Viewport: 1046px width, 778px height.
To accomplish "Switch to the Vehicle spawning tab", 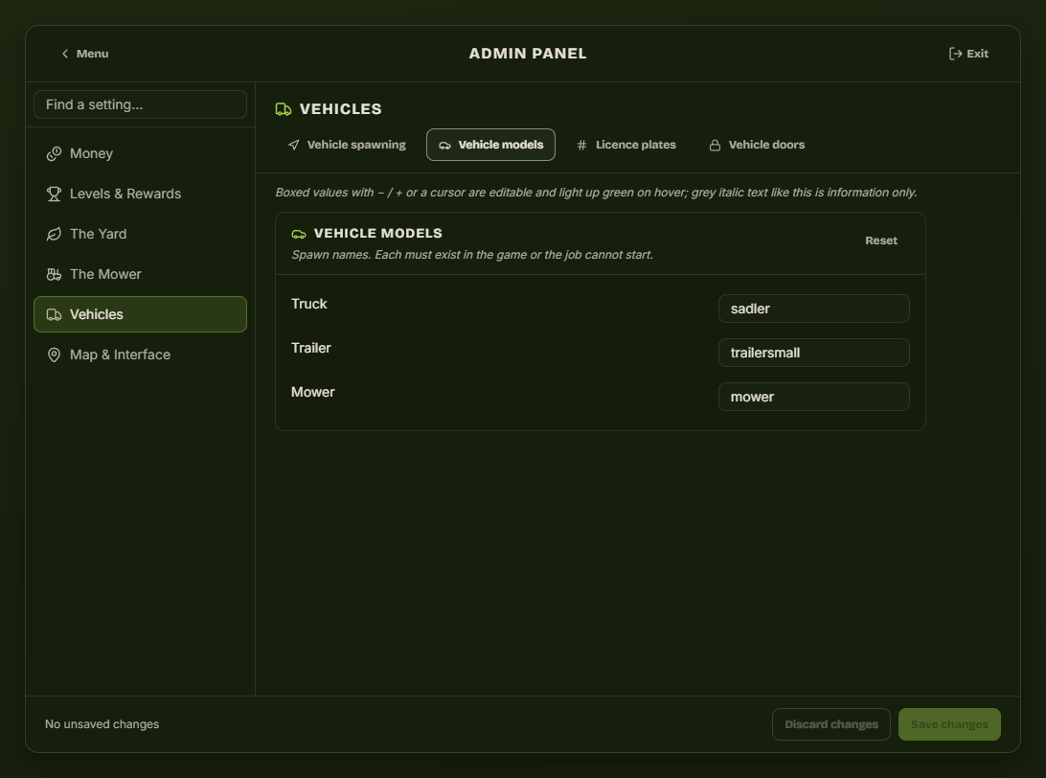I will 347,145.
